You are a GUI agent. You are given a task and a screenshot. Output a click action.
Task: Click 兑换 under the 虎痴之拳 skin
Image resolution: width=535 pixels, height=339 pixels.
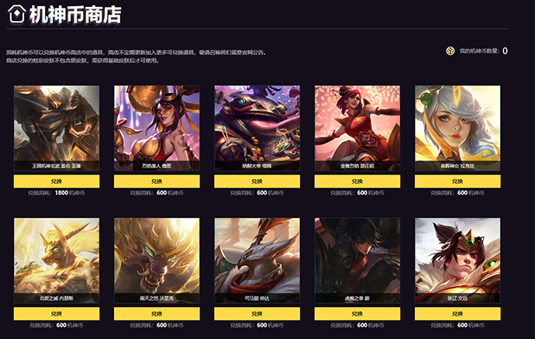coord(357,313)
